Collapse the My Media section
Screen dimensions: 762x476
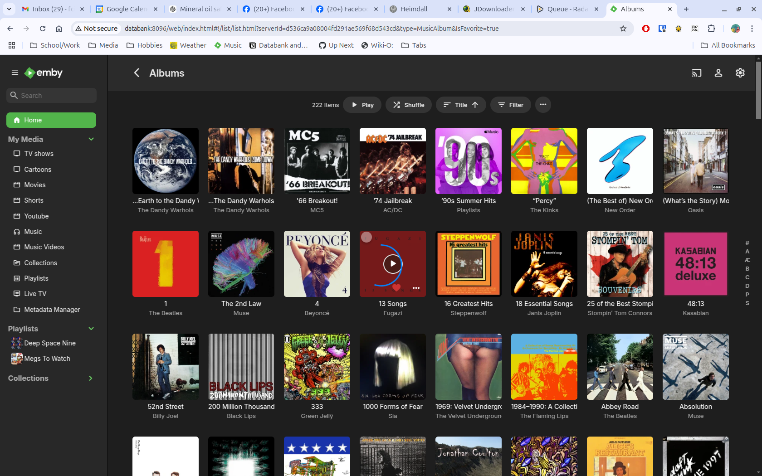[x=91, y=139]
